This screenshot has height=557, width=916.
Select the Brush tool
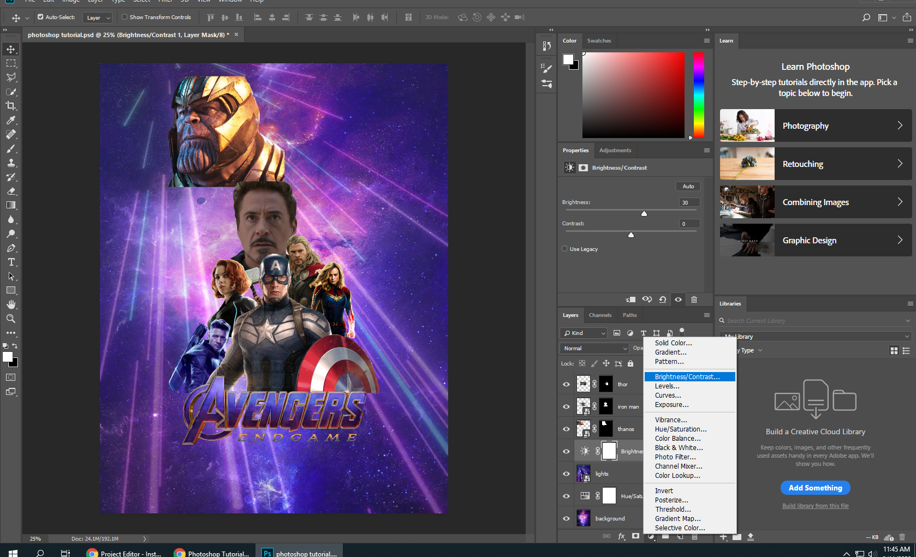point(11,148)
